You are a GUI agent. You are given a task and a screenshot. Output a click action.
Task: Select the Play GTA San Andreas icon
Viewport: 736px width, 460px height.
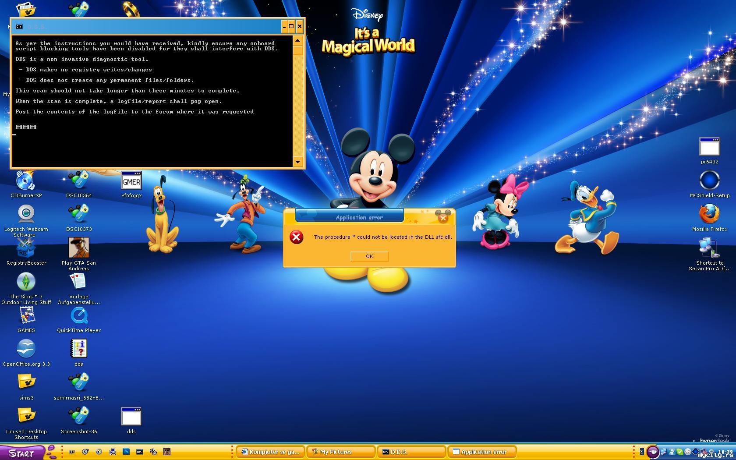click(79, 255)
